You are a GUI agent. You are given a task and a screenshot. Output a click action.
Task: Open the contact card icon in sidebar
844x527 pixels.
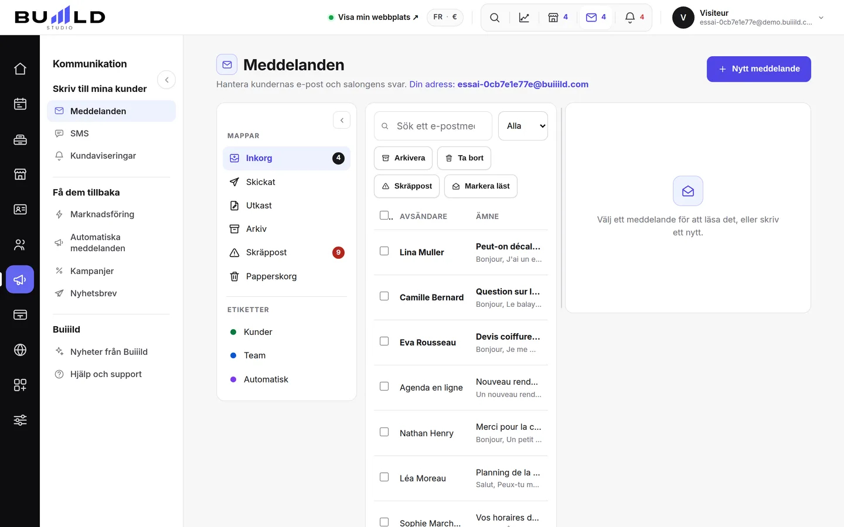(x=20, y=209)
